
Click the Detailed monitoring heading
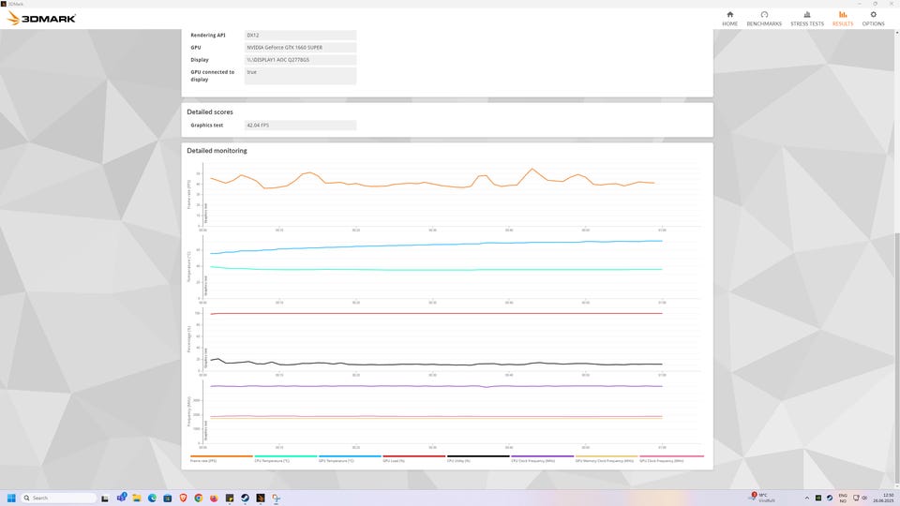click(x=217, y=150)
